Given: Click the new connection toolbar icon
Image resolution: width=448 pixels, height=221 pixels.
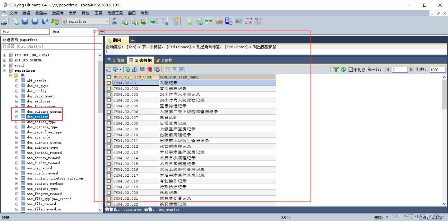Looking at the screenshot, I should click(x=5, y=21).
